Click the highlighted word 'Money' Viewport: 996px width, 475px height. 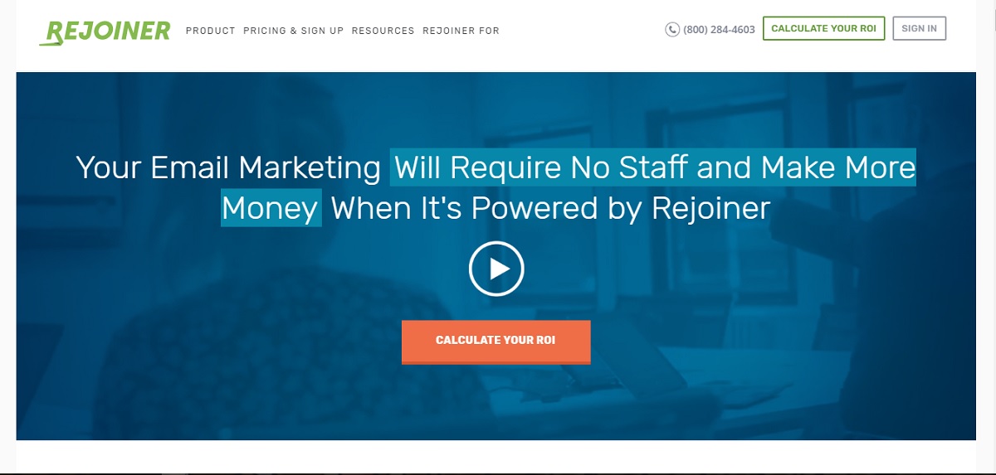tap(271, 208)
